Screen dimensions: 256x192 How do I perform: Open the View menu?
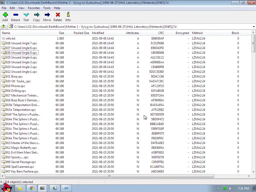21,8
